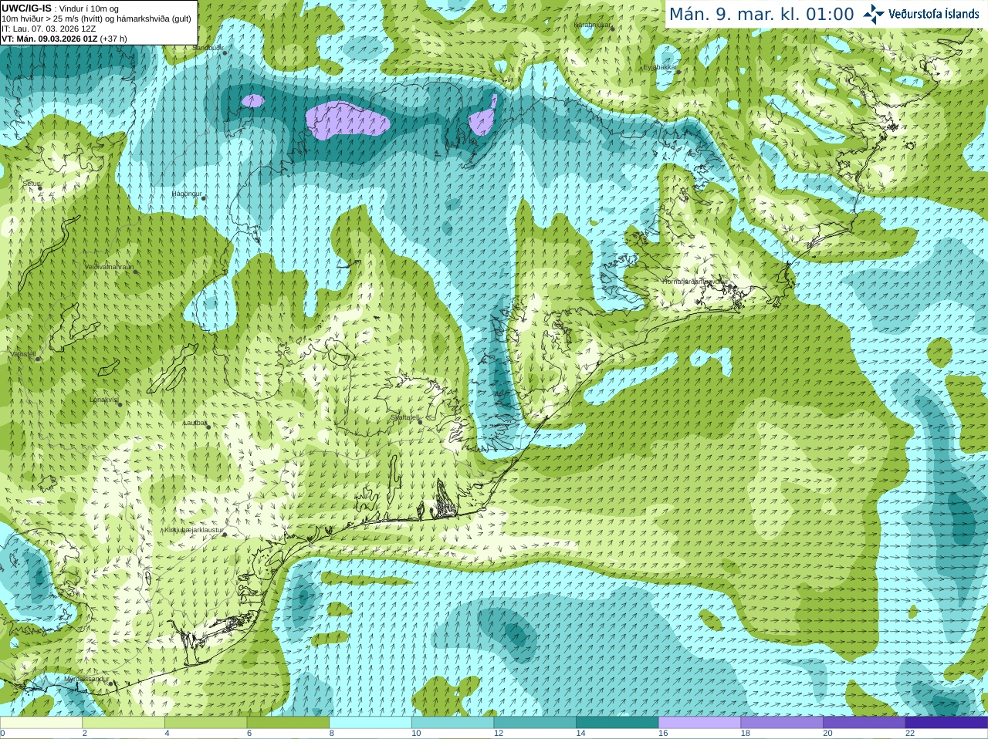Click the 'IT: Lau. 07. 03. 2026 12Z' line
The height and width of the screenshot is (739, 988).
[49, 29]
